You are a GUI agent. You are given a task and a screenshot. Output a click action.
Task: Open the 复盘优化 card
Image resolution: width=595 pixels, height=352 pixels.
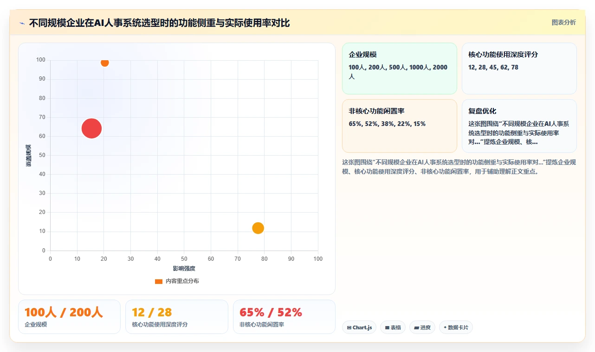(x=519, y=126)
